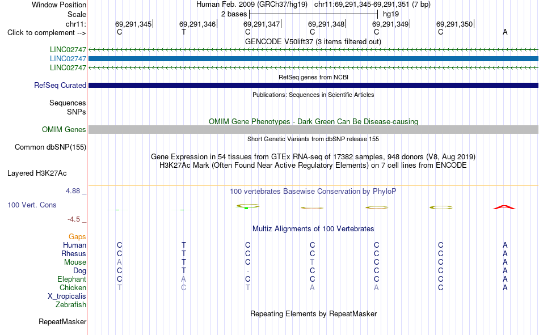Select the Elephant species row label
The width and height of the screenshot is (539, 335).
[x=72, y=279]
